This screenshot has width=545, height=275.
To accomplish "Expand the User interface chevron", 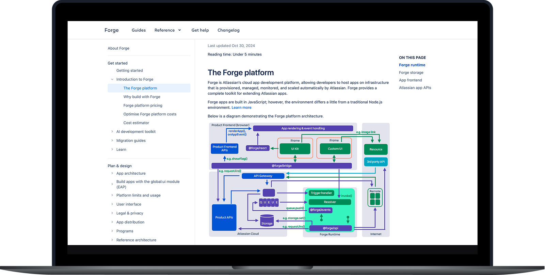I will click(112, 204).
